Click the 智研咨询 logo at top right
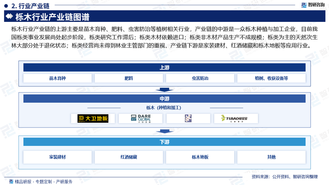The image size is (329, 185). click(x=313, y=5)
